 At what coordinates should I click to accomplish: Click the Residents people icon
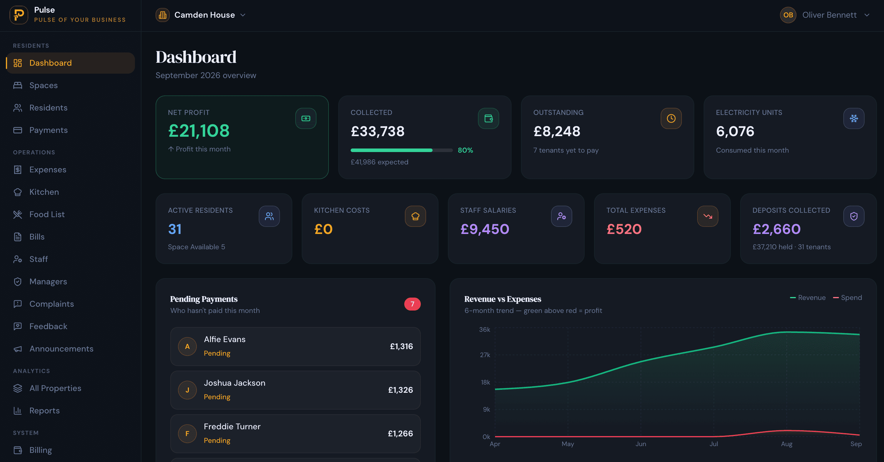coord(17,108)
